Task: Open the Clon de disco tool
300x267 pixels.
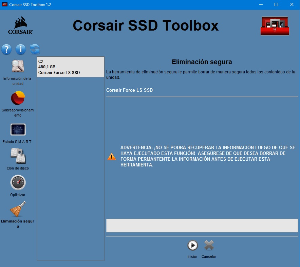Action: [x=18, y=156]
